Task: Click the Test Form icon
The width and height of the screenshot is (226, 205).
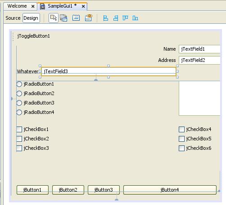Action: click(x=76, y=18)
